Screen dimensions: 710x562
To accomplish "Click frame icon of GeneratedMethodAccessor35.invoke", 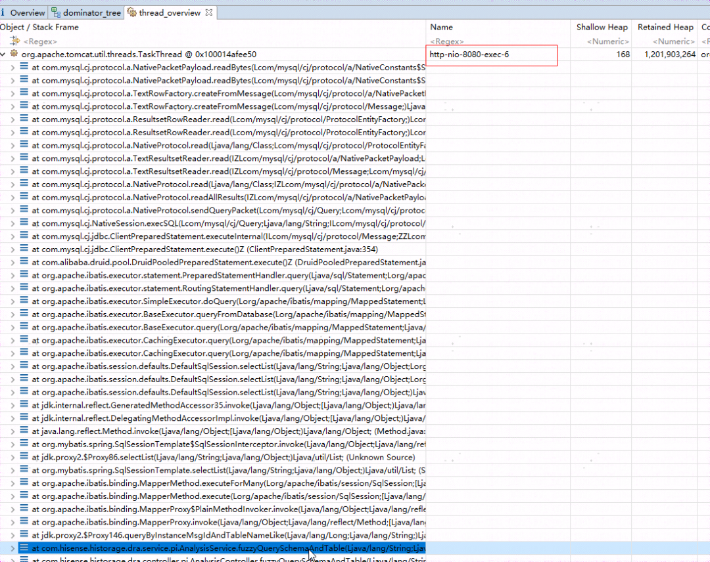I will pyautogui.click(x=24, y=404).
